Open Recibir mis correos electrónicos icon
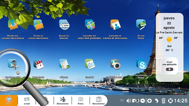189x106 pixels. point(13,25)
